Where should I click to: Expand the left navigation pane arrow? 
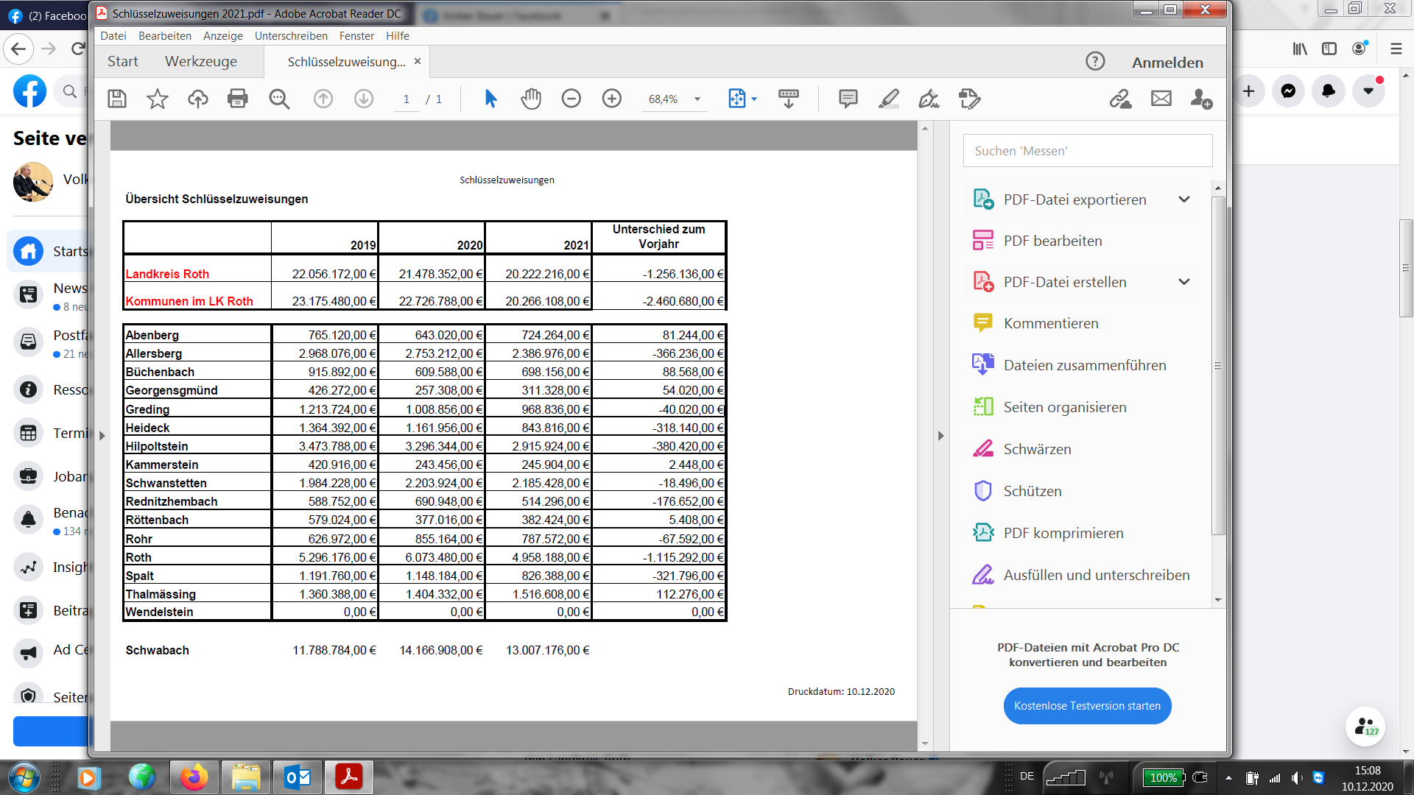[102, 436]
